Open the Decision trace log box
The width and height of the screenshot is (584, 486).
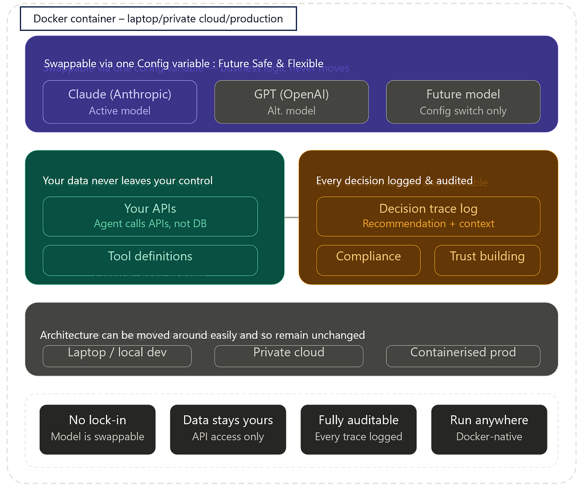428,216
